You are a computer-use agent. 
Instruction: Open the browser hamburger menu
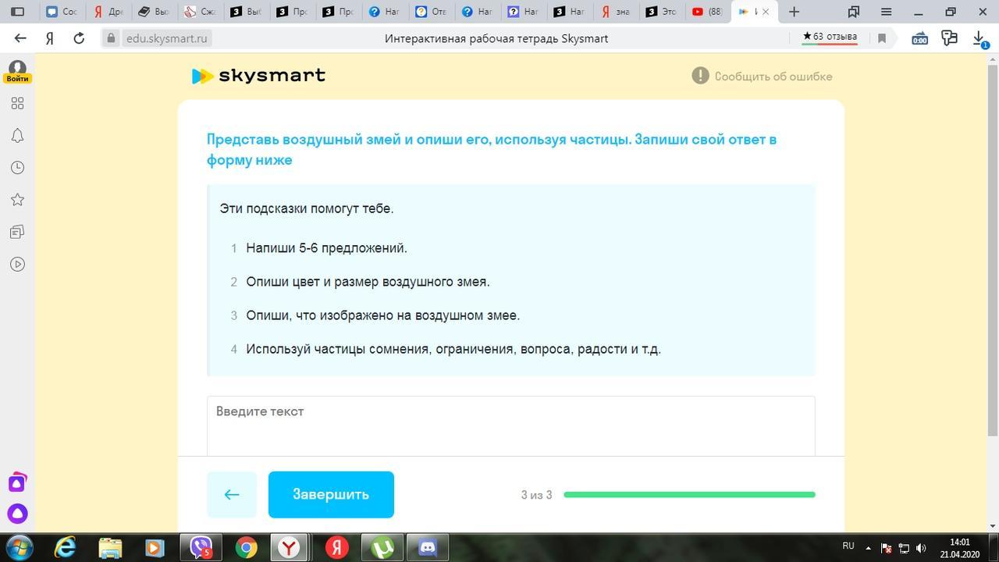click(886, 12)
